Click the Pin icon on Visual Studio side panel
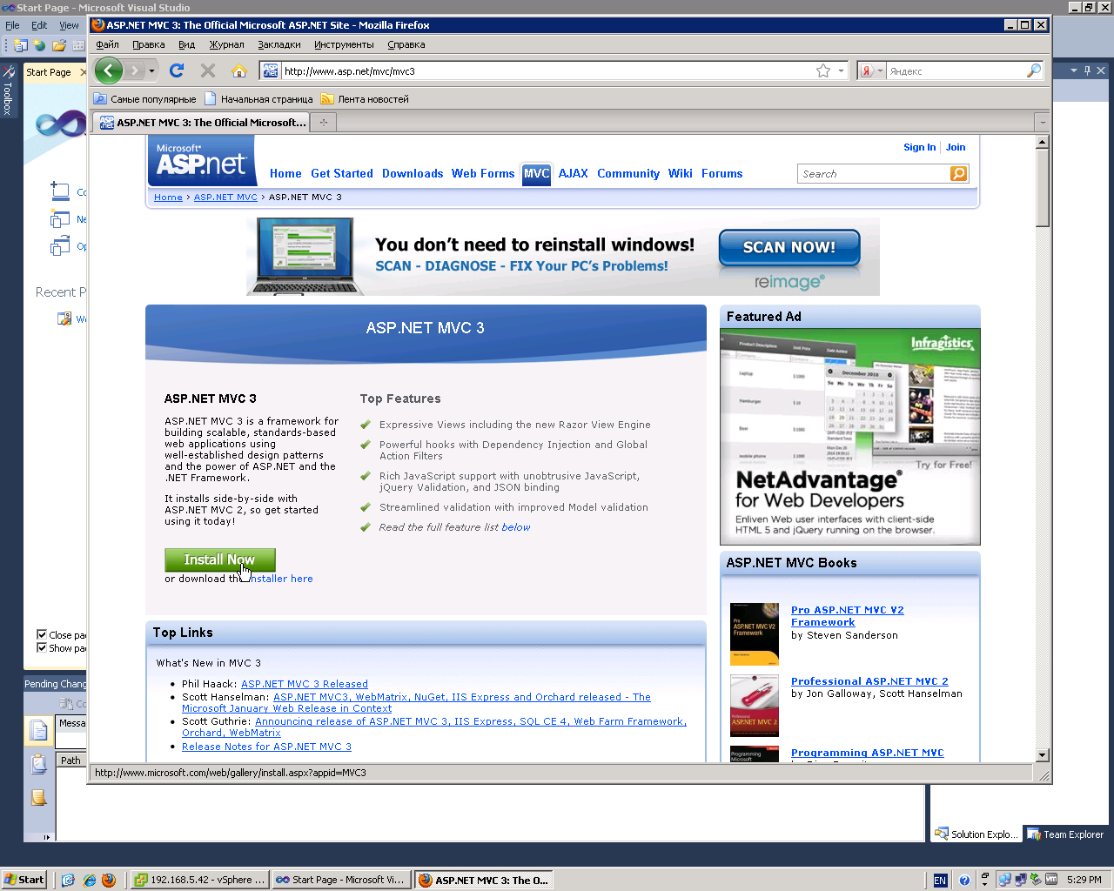1114x891 pixels. click(x=1088, y=70)
